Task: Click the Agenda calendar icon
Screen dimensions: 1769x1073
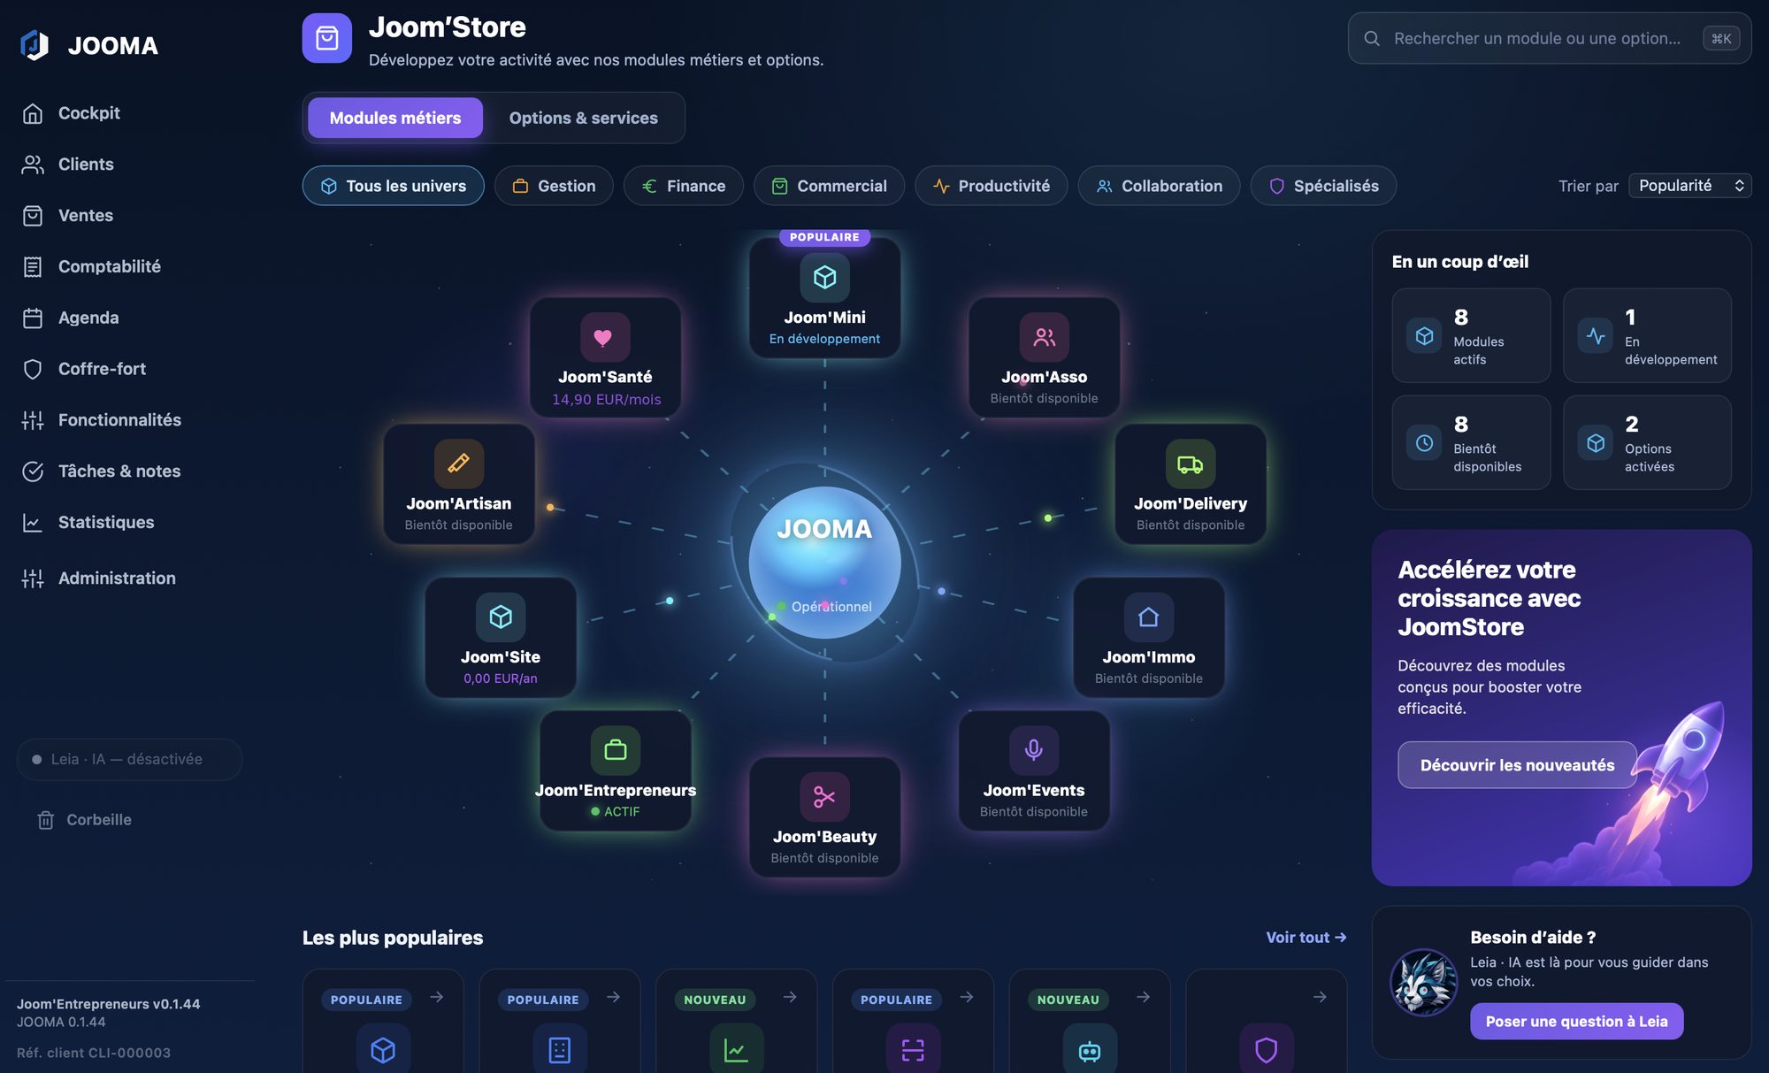Action: [x=33, y=318]
